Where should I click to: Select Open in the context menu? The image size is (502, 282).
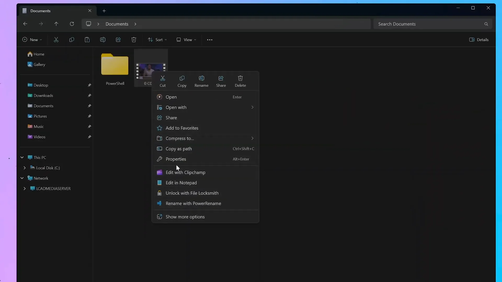205,97
